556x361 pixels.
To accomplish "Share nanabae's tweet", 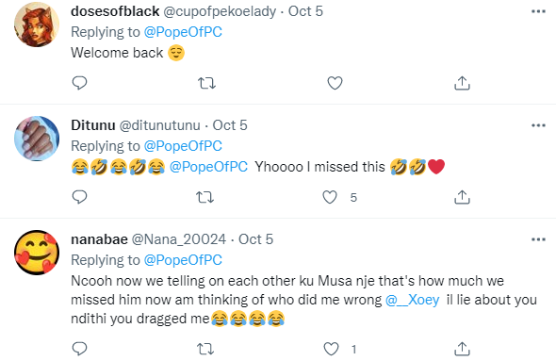I will coord(462,349).
